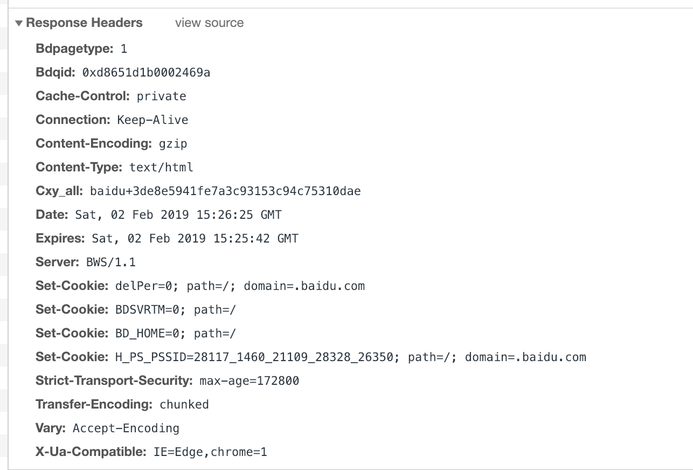693x470 pixels.
Task: Click the Expires header timestamp value
Action: pos(195,238)
